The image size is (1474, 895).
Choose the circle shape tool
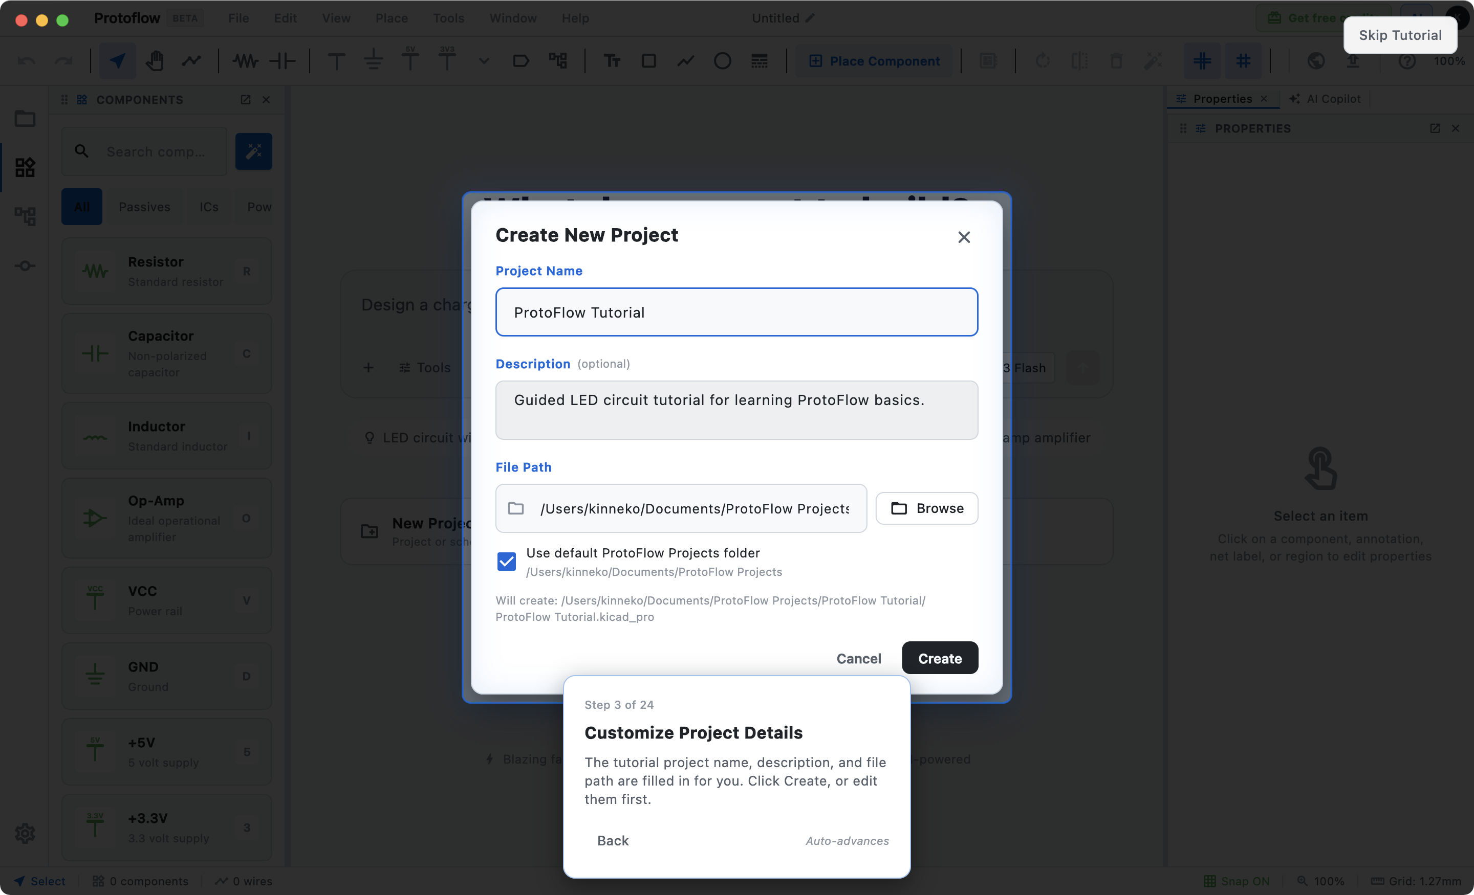(x=722, y=61)
